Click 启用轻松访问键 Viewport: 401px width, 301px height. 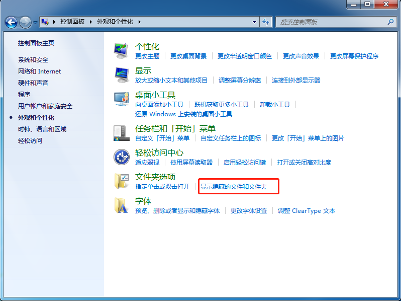245,162
